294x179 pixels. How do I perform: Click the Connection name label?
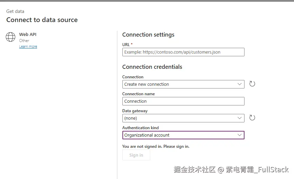coord(138,94)
